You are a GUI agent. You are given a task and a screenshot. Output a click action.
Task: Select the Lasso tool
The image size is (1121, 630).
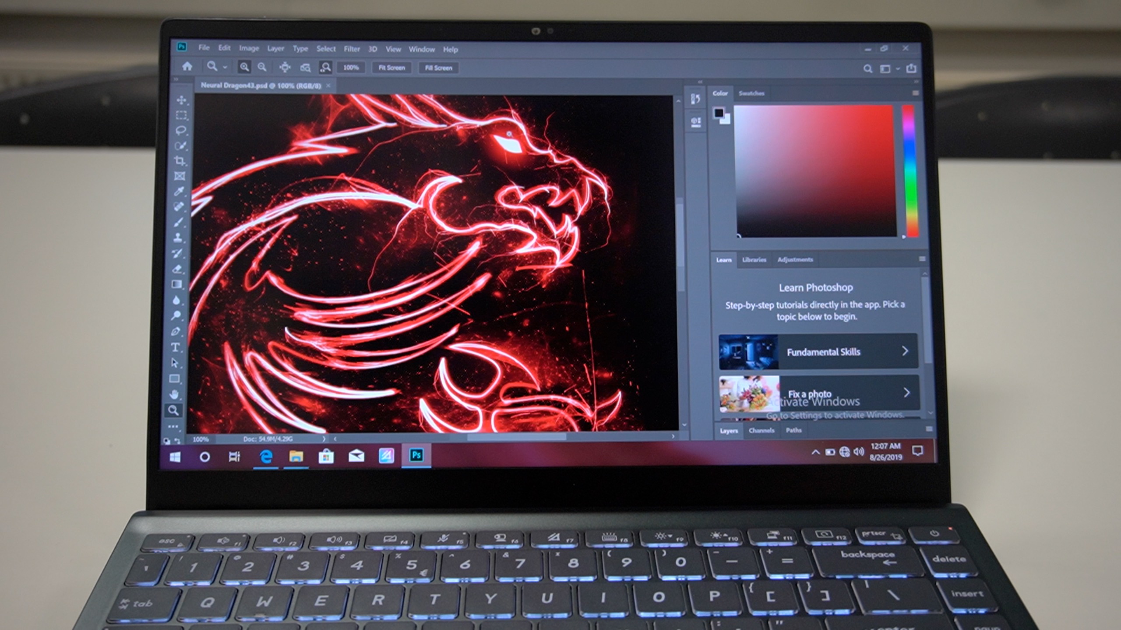181,130
